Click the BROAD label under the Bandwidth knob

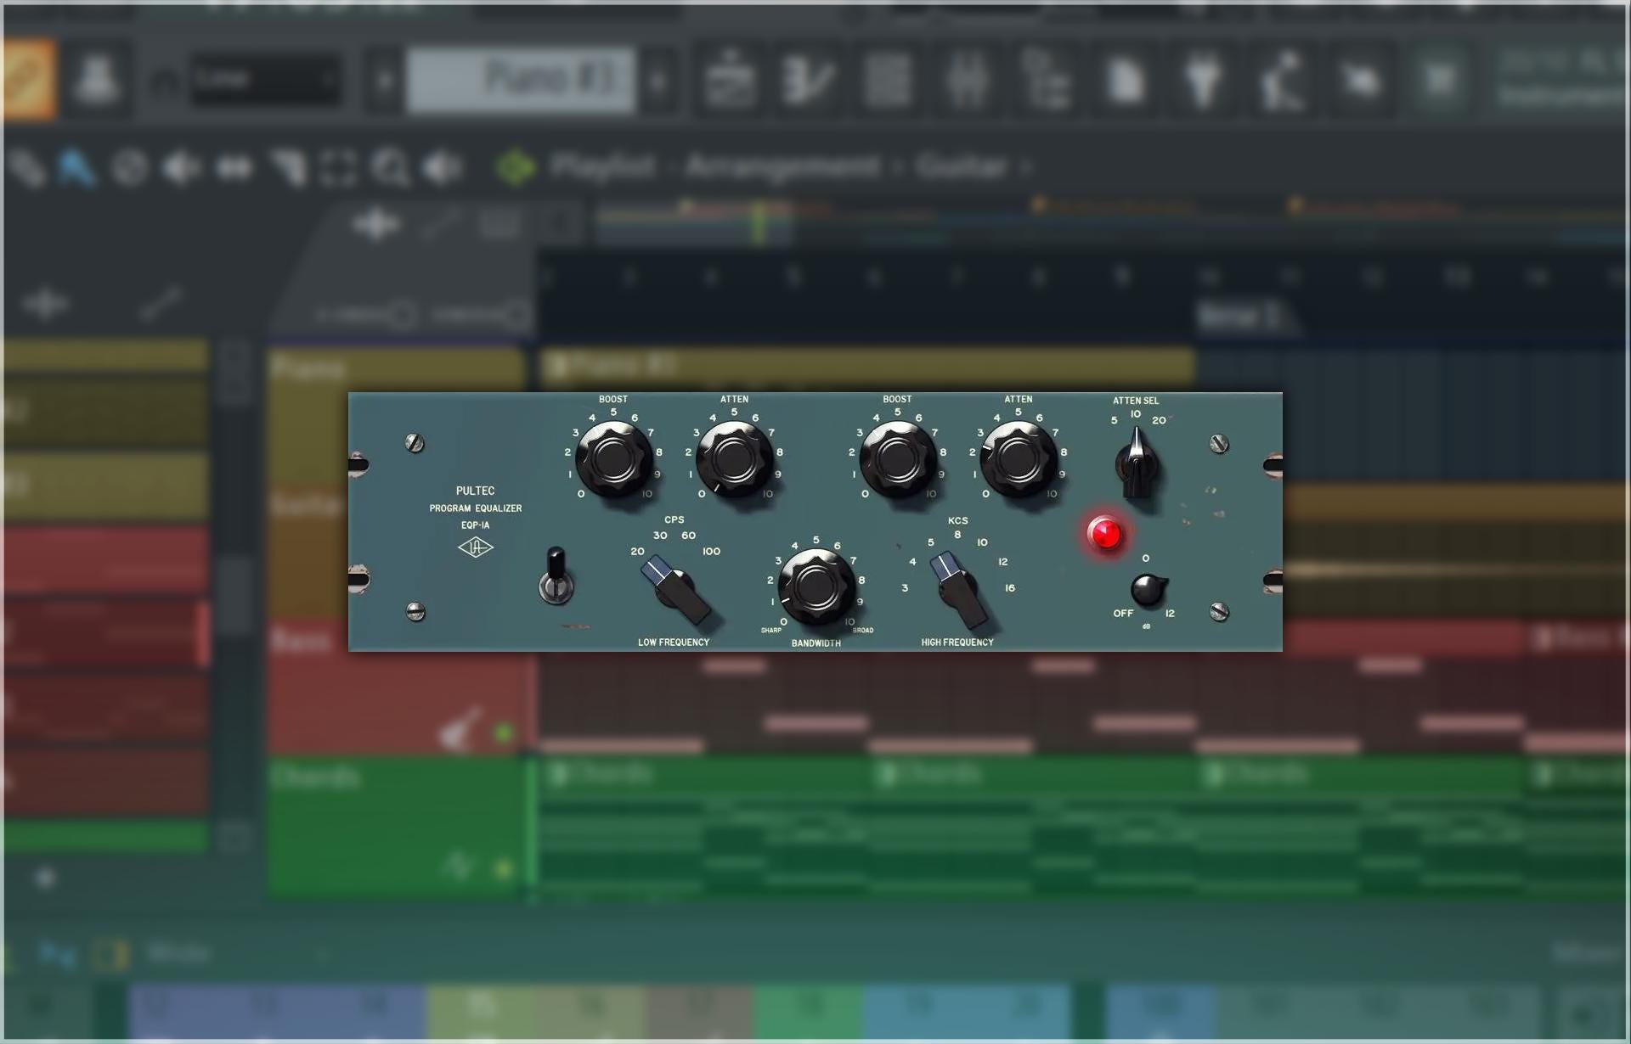click(863, 631)
